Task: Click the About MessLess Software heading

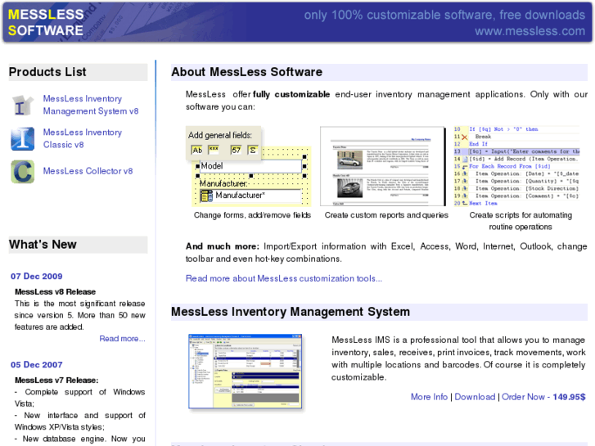Action: tap(246, 72)
